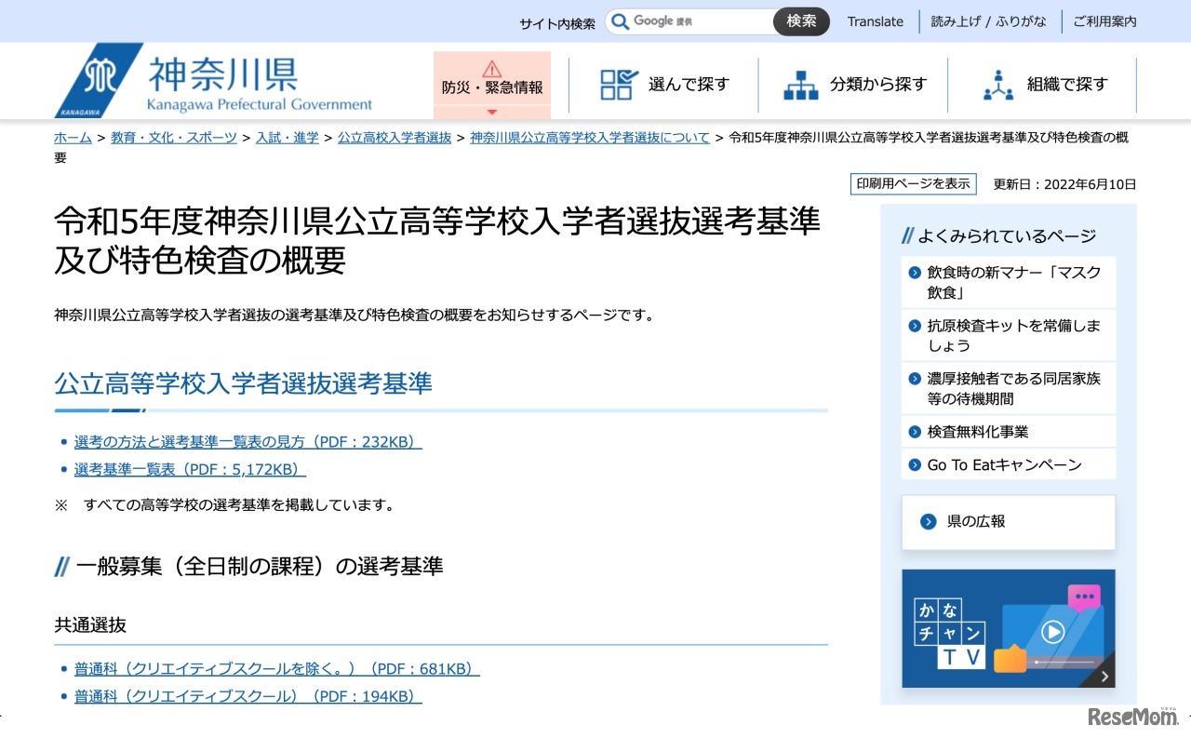Open 普通科（クリエイティブスクールを除く。）PDF link
This screenshot has width=1191, height=738.
pos(277,669)
